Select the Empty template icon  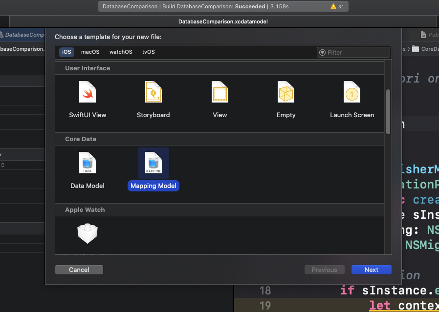(285, 92)
